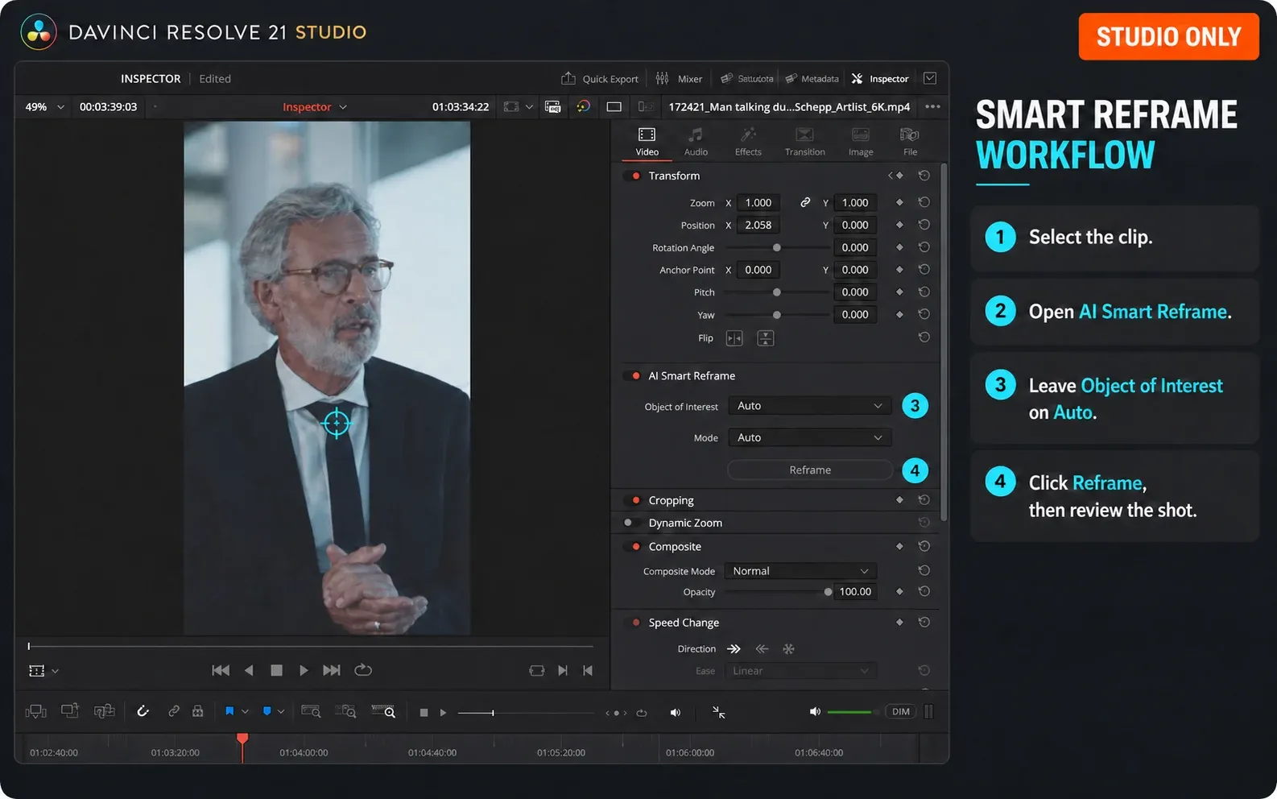Switch to the Image inspector tab

[x=861, y=141]
